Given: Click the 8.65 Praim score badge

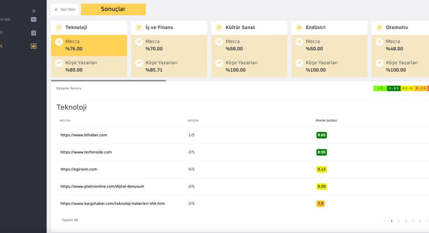Looking at the screenshot, I should [x=321, y=135].
